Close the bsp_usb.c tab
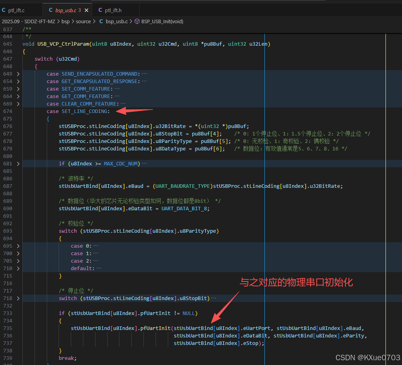Viewport: 402px width, 365px height. pos(86,10)
